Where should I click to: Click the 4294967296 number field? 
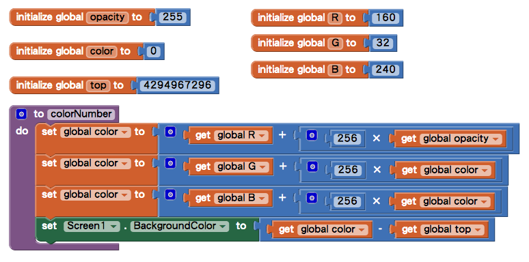tap(177, 85)
